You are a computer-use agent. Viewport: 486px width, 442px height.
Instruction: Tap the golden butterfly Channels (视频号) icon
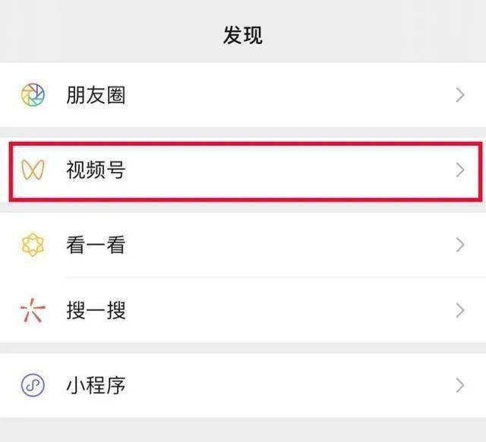coord(33,170)
